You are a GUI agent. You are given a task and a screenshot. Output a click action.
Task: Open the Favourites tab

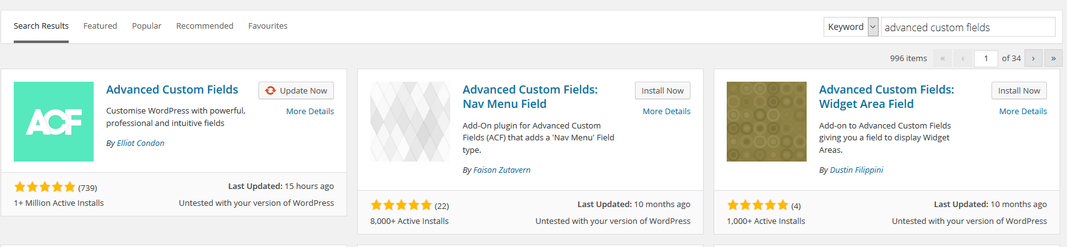tap(268, 26)
